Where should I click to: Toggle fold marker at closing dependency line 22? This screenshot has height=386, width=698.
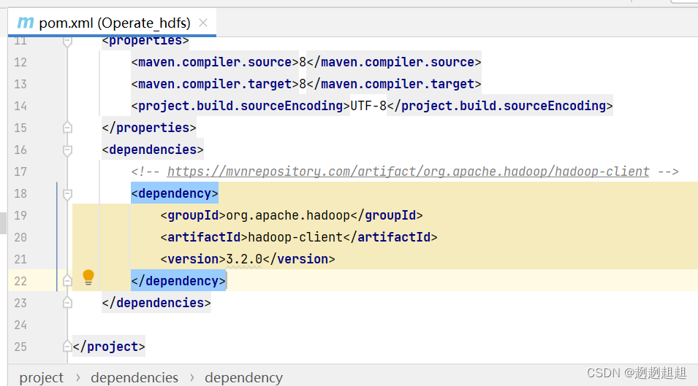[x=67, y=281]
